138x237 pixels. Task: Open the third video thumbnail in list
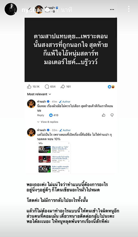pos(45,169)
